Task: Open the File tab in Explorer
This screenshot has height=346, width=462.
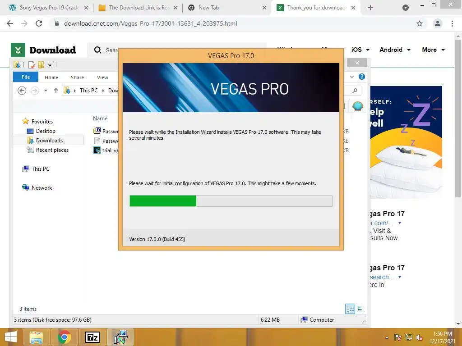Action: pos(26,77)
